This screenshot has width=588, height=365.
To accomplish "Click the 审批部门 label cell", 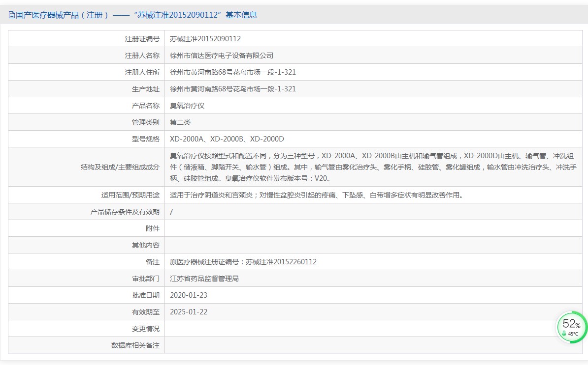I will 87,279.
